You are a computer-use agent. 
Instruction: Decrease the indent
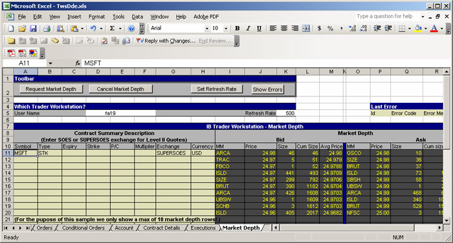[x=377, y=28]
